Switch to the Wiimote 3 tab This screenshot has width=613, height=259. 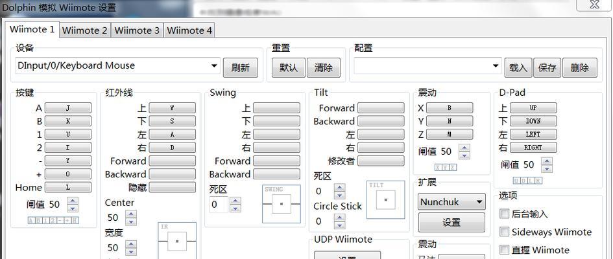click(138, 30)
